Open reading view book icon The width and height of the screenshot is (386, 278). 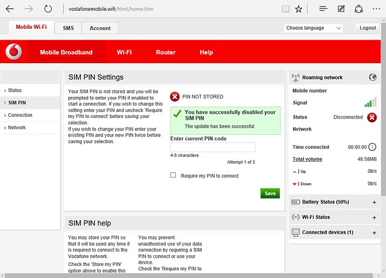[x=285, y=9]
